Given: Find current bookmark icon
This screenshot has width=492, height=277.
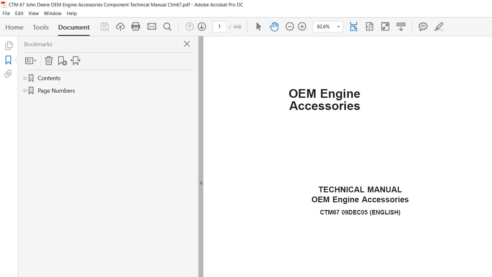Looking at the screenshot, I should (x=76, y=61).
